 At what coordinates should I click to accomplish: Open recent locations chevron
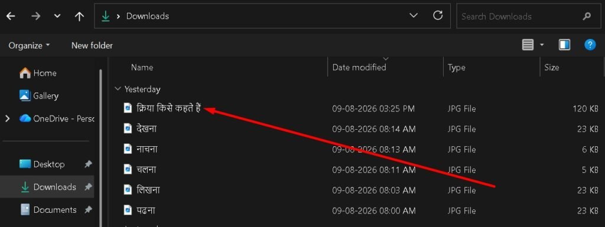pos(57,17)
